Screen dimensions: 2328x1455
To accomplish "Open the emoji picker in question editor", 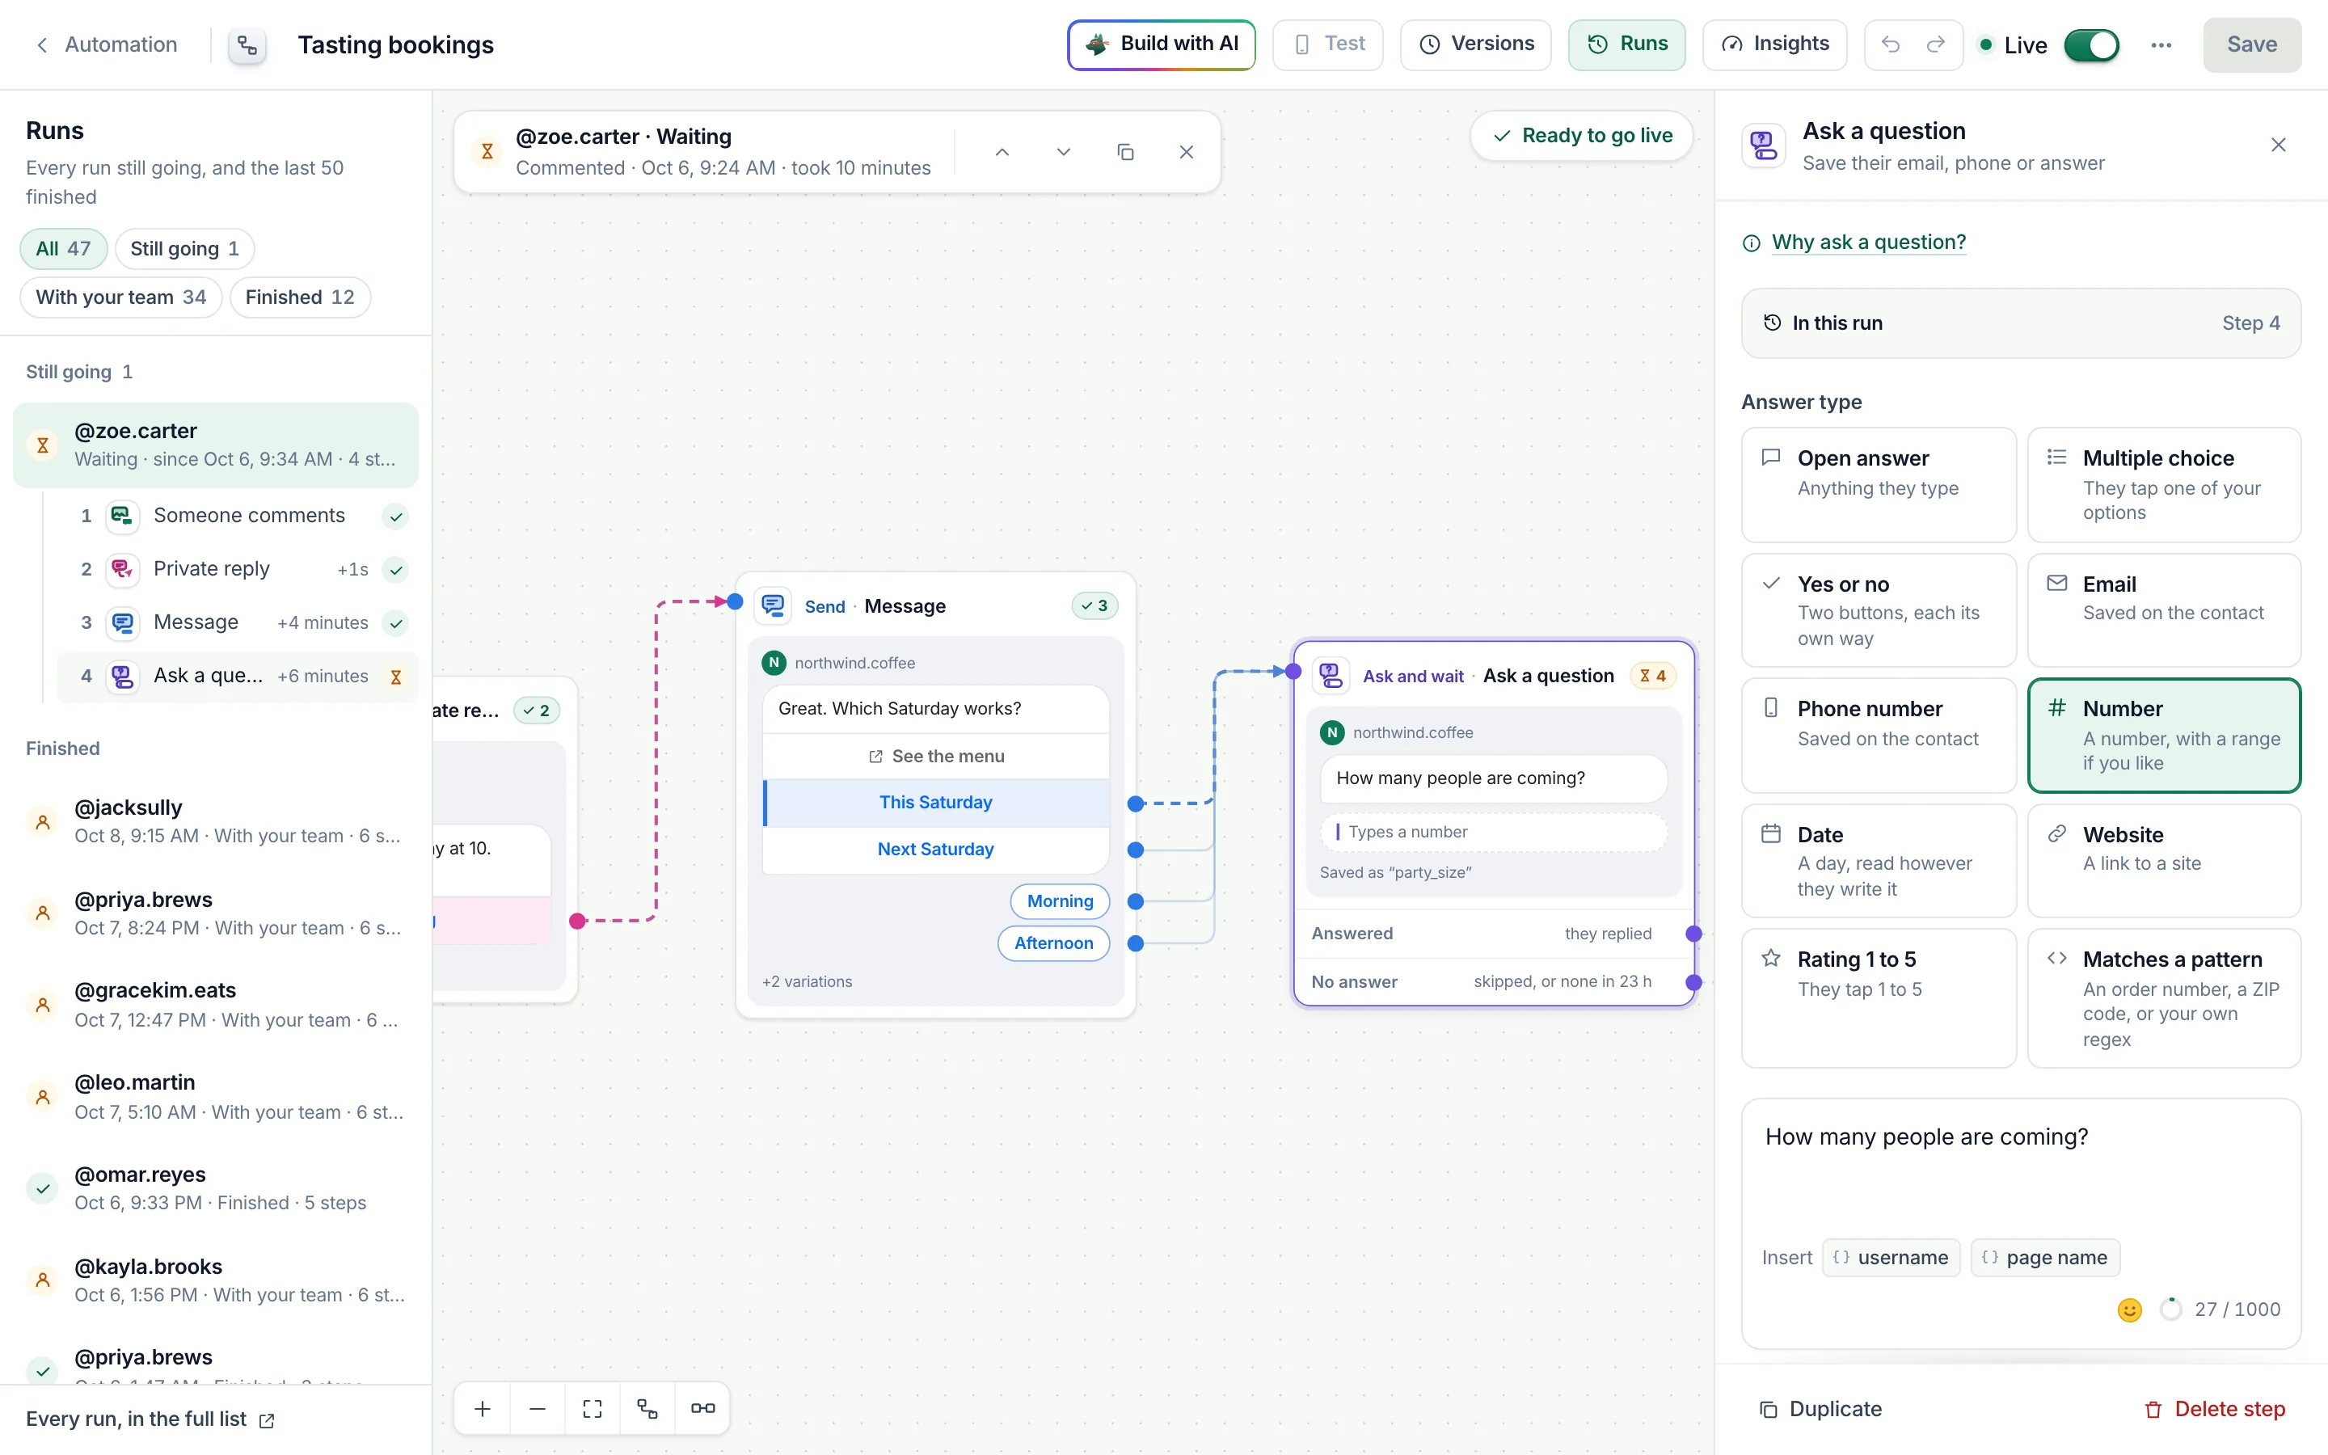I will (2130, 1309).
